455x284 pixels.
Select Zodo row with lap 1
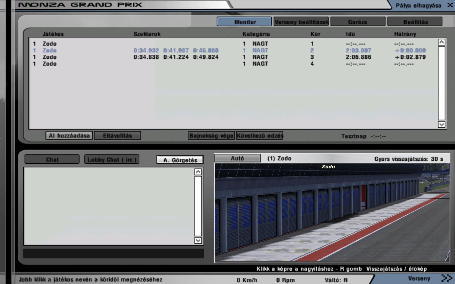tap(233, 44)
